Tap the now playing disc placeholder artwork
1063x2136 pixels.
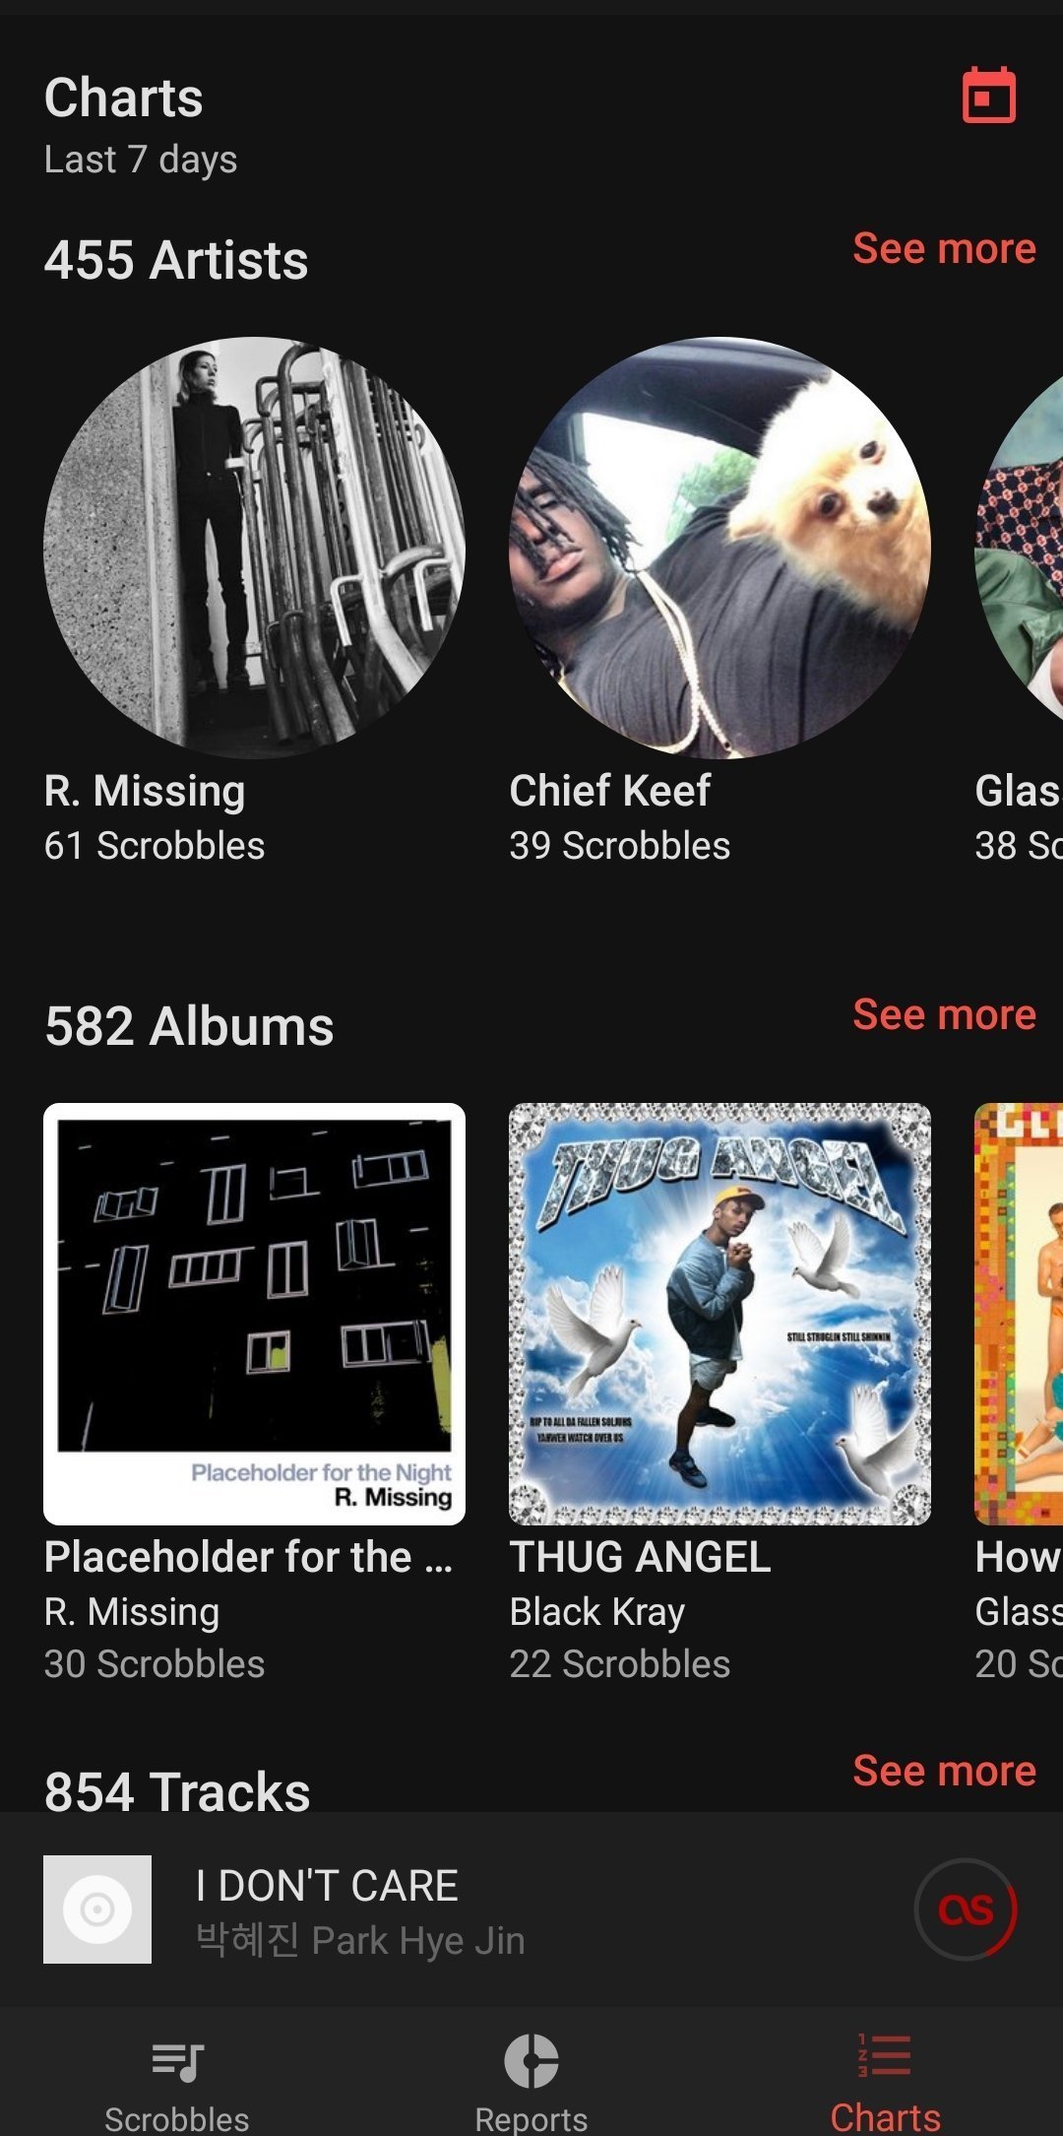97,1909
